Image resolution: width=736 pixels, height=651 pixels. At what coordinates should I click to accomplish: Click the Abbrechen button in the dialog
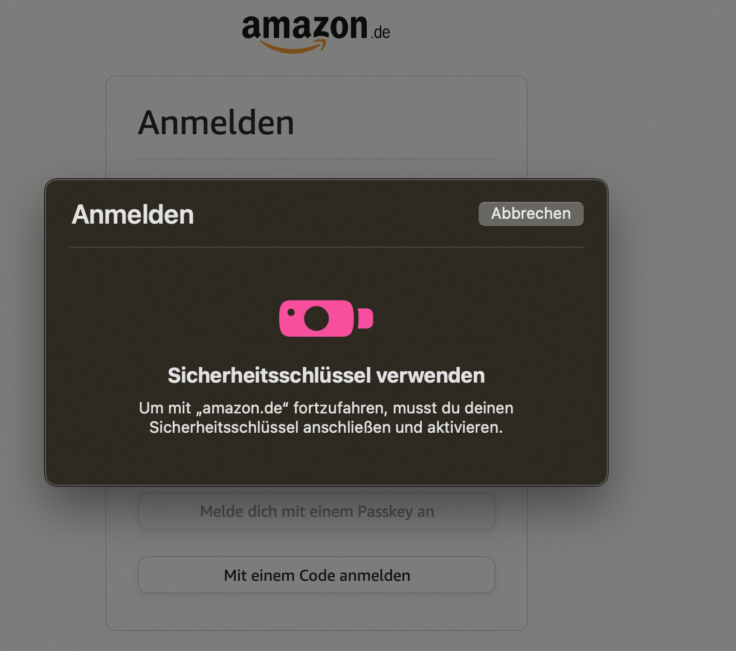coord(531,214)
